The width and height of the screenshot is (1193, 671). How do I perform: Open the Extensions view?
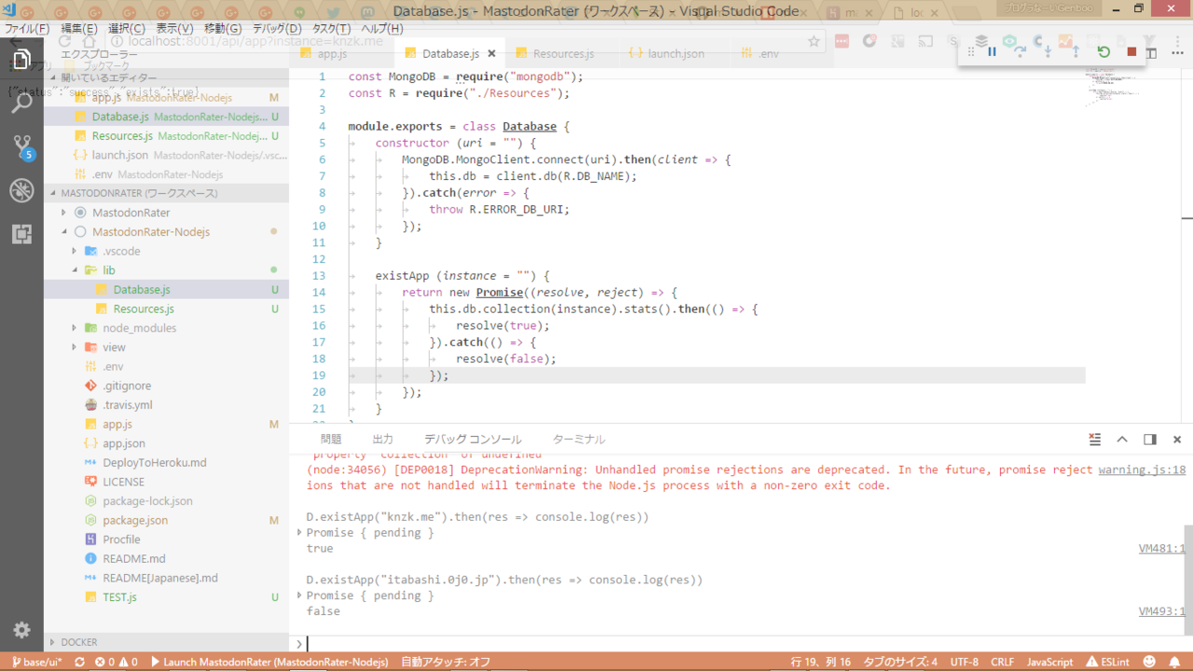pyautogui.click(x=21, y=234)
